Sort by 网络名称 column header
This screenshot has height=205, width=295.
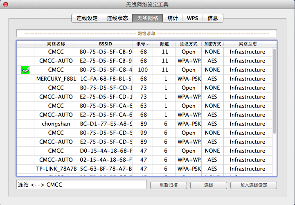tap(56, 44)
